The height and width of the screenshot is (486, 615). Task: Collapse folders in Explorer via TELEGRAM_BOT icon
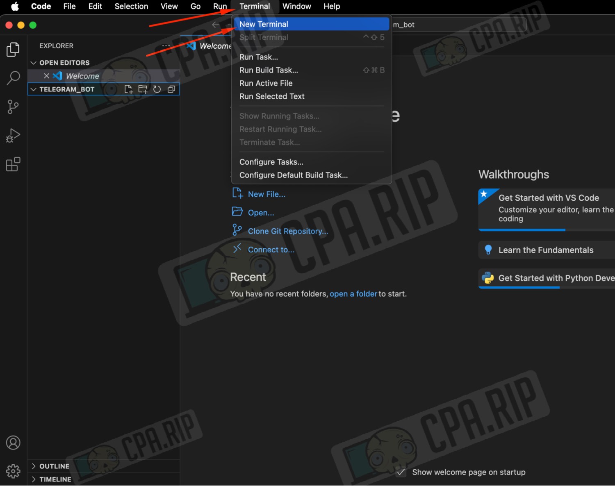tap(171, 89)
